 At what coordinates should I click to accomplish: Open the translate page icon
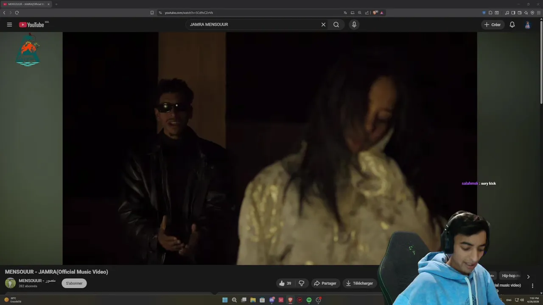coord(345,13)
